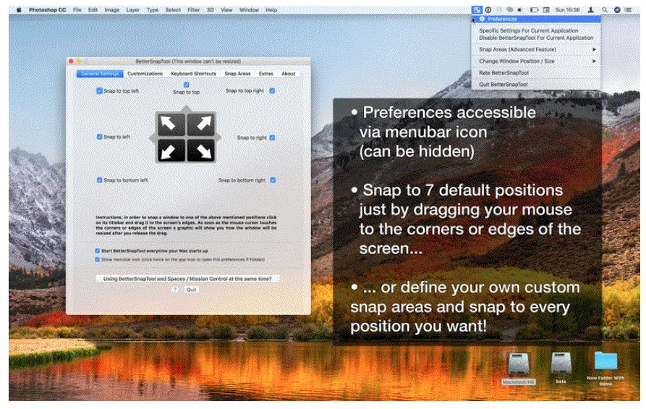Open the 3D menu
Screen dimensions: 646x409
[210, 10]
